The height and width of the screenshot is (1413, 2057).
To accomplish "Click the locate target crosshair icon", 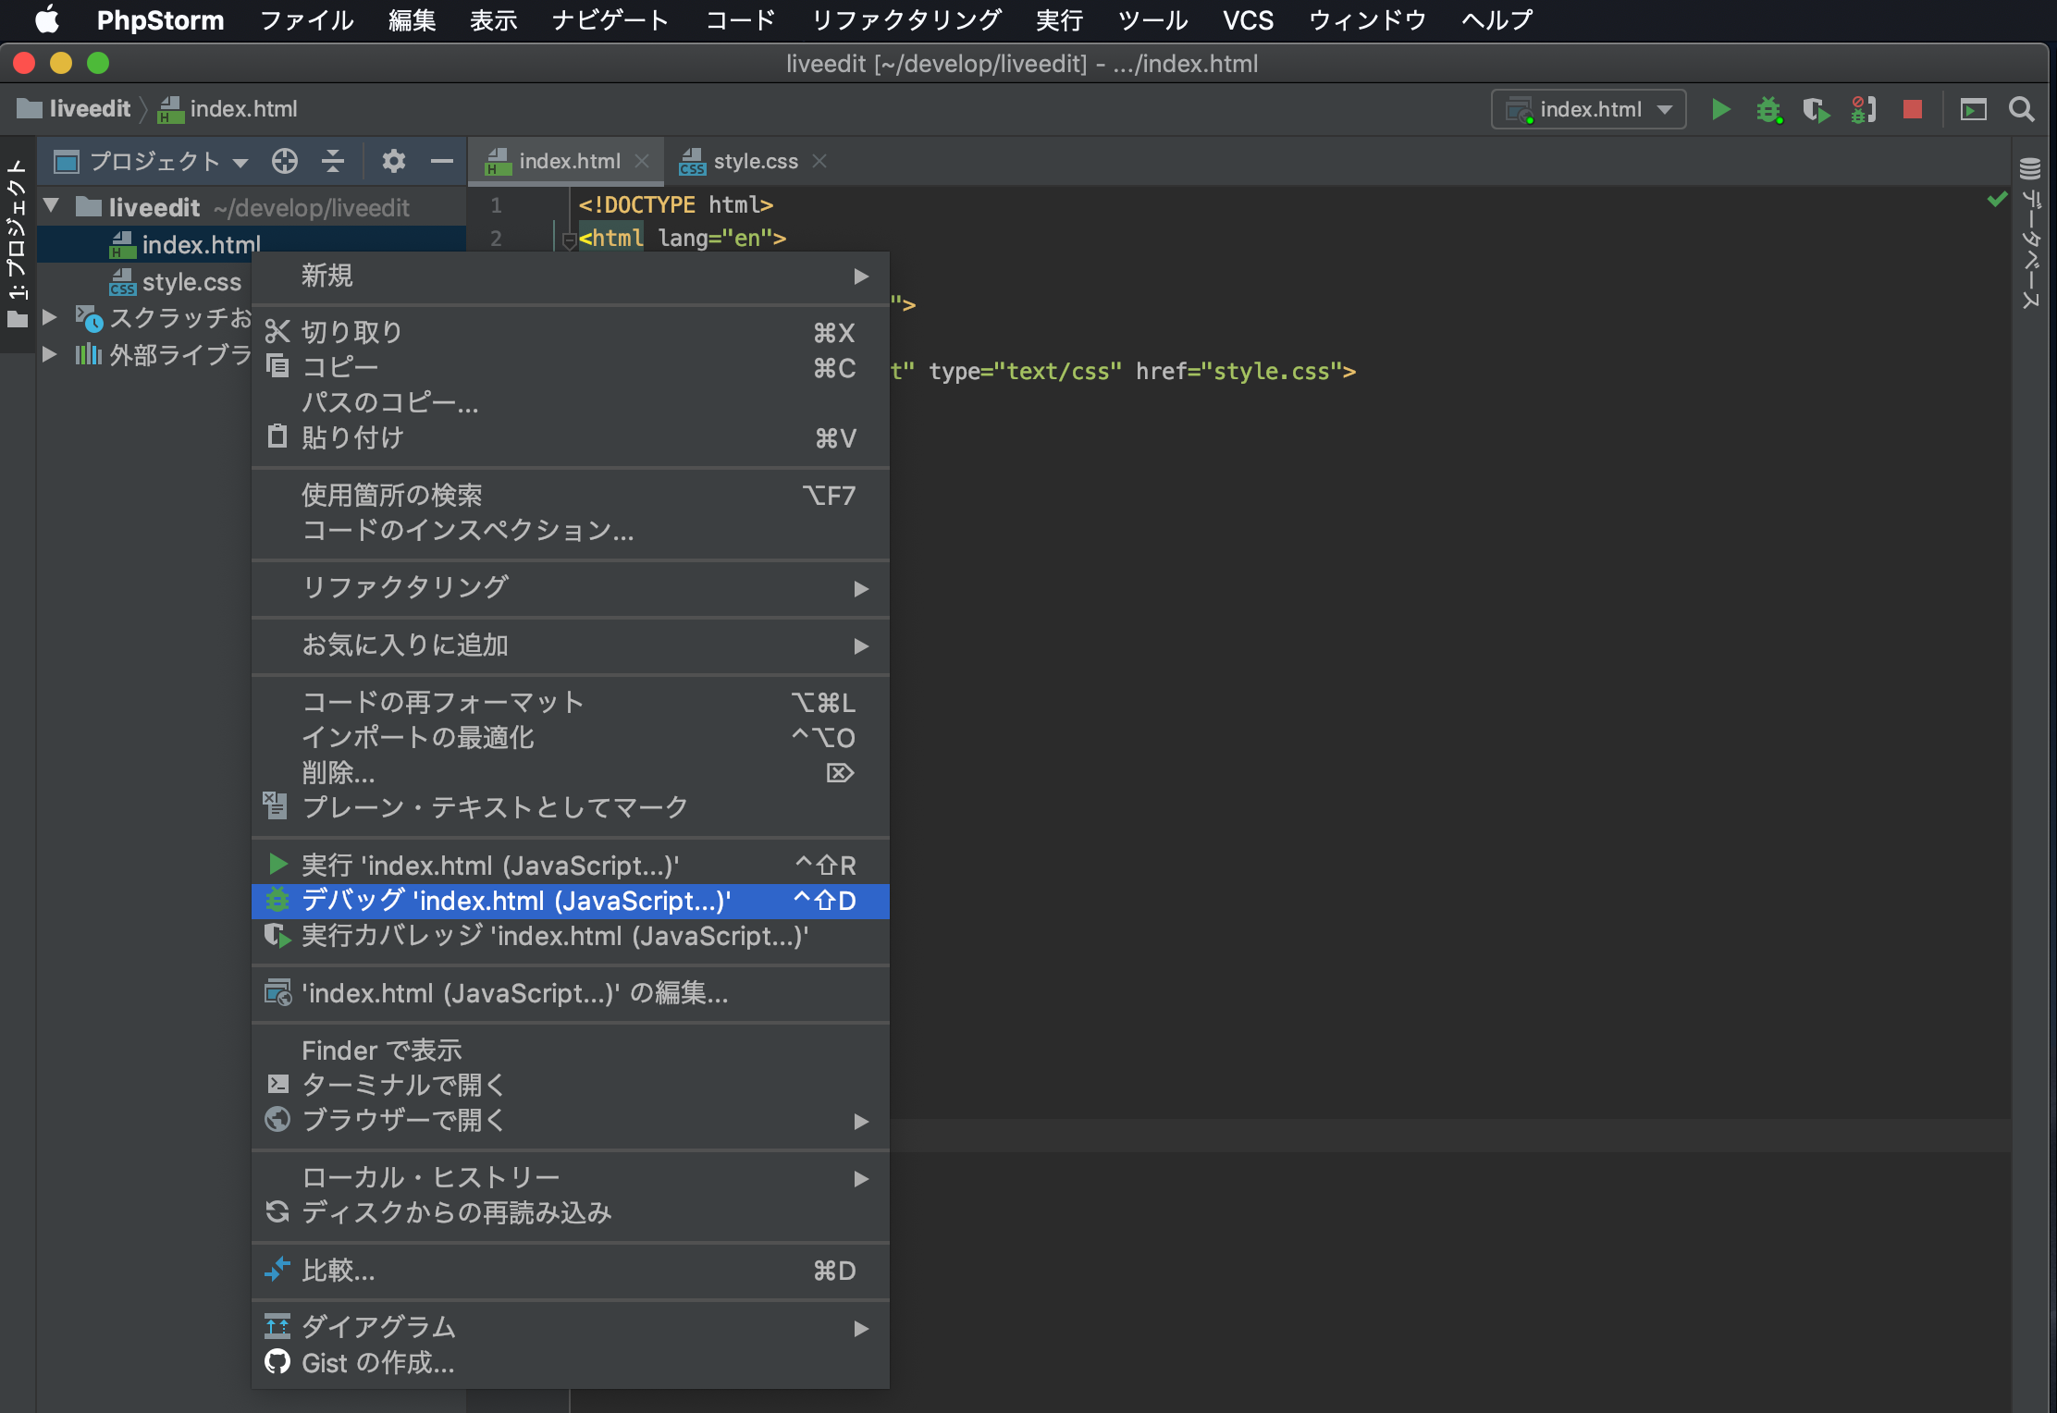I will 285,161.
